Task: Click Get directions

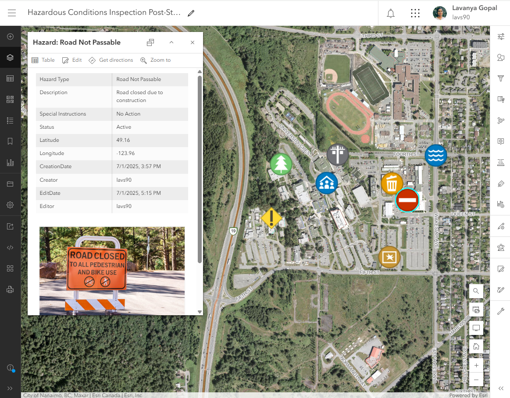Action: click(111, 60)
